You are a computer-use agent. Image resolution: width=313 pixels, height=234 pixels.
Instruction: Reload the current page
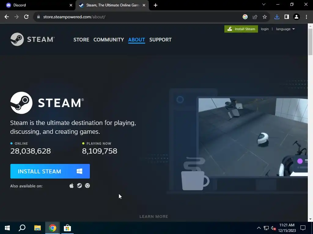26,17
